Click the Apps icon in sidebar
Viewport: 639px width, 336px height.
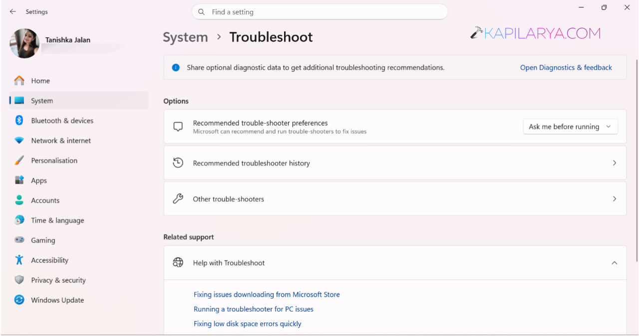click(x=19, y=180)
